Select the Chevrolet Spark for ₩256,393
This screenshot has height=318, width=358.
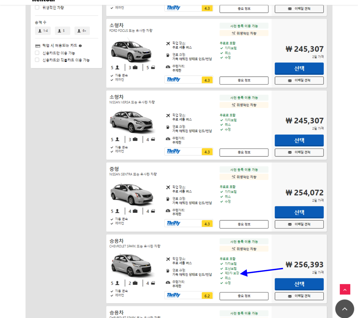[299, 284]
